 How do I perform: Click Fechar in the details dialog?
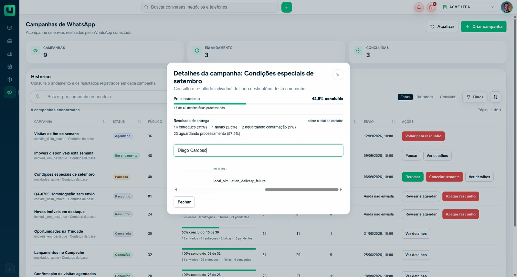[184, 202]
